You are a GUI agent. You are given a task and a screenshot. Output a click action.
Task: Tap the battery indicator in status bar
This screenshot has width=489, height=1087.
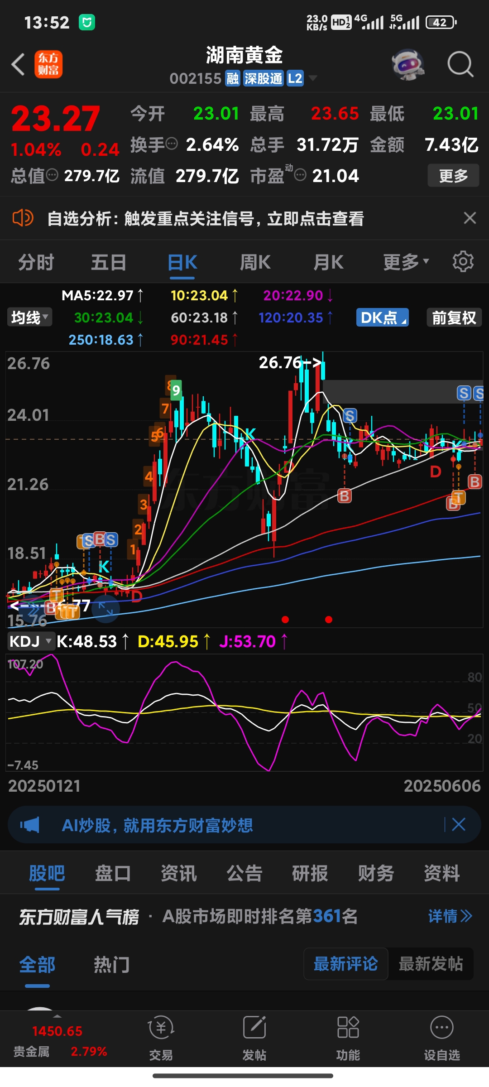point(441,22)
